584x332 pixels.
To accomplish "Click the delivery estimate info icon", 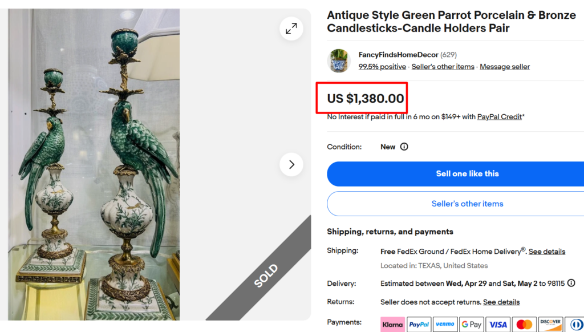I will 572,284.
